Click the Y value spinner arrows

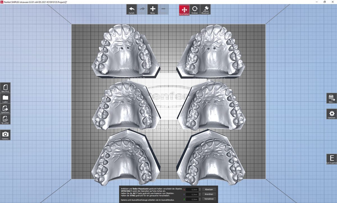(200, 194)
